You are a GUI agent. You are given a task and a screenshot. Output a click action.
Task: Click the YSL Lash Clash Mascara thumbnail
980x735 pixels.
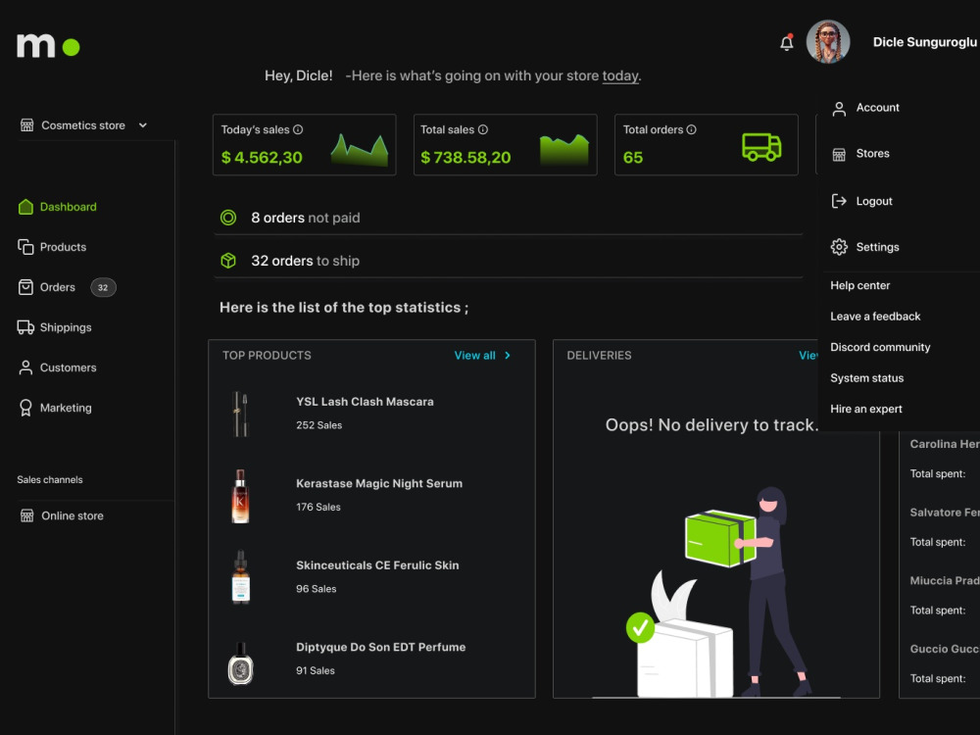coord(241,414)
